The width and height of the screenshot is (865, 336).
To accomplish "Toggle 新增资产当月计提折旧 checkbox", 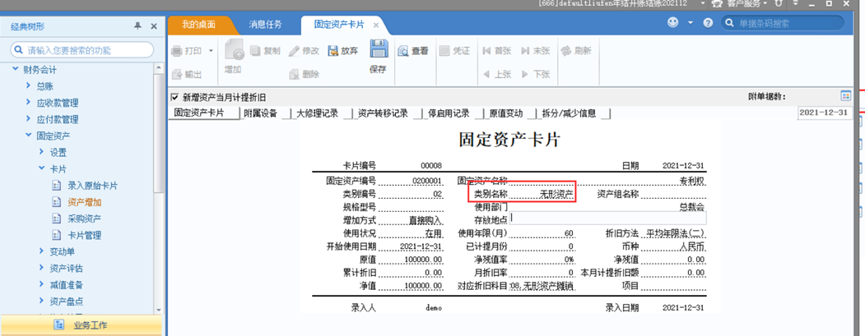I will pos(174,98).
